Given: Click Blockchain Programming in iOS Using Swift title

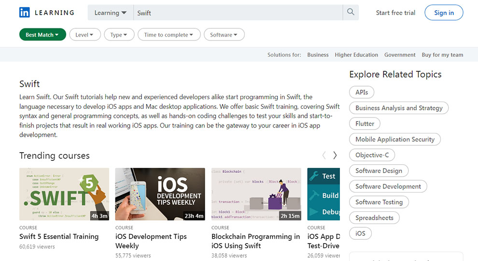Looking at the screenshot, I should [x=255, y=241].
